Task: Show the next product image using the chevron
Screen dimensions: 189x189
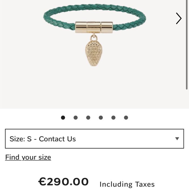Action: [x=179, y=18]
